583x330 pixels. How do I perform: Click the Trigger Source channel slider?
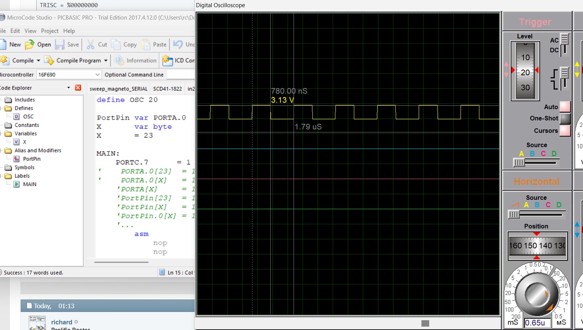pyautogui.click(x=519, y=163)
